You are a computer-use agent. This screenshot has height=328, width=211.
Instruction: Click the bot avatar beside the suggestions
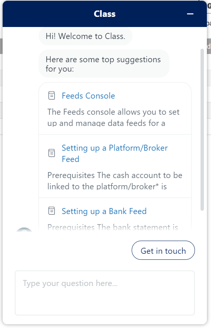point(24,229)
